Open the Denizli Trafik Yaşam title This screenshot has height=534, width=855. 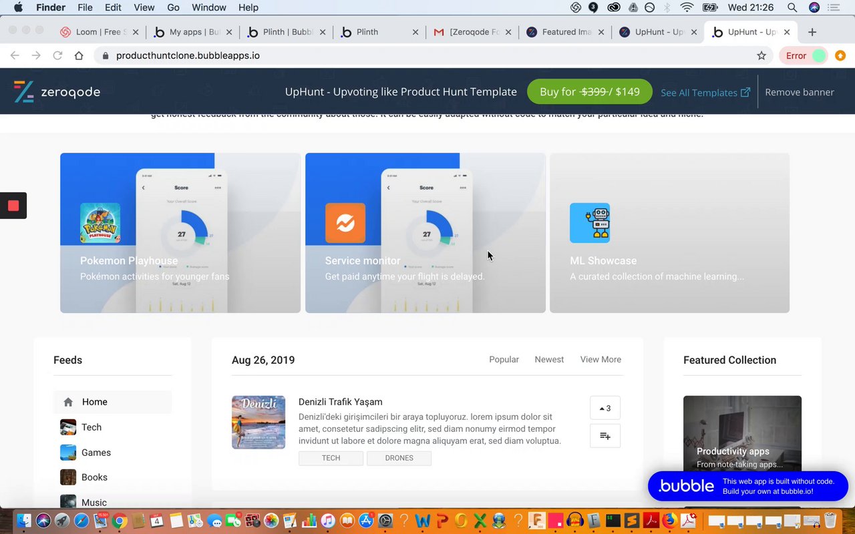[x=341, y=402]
